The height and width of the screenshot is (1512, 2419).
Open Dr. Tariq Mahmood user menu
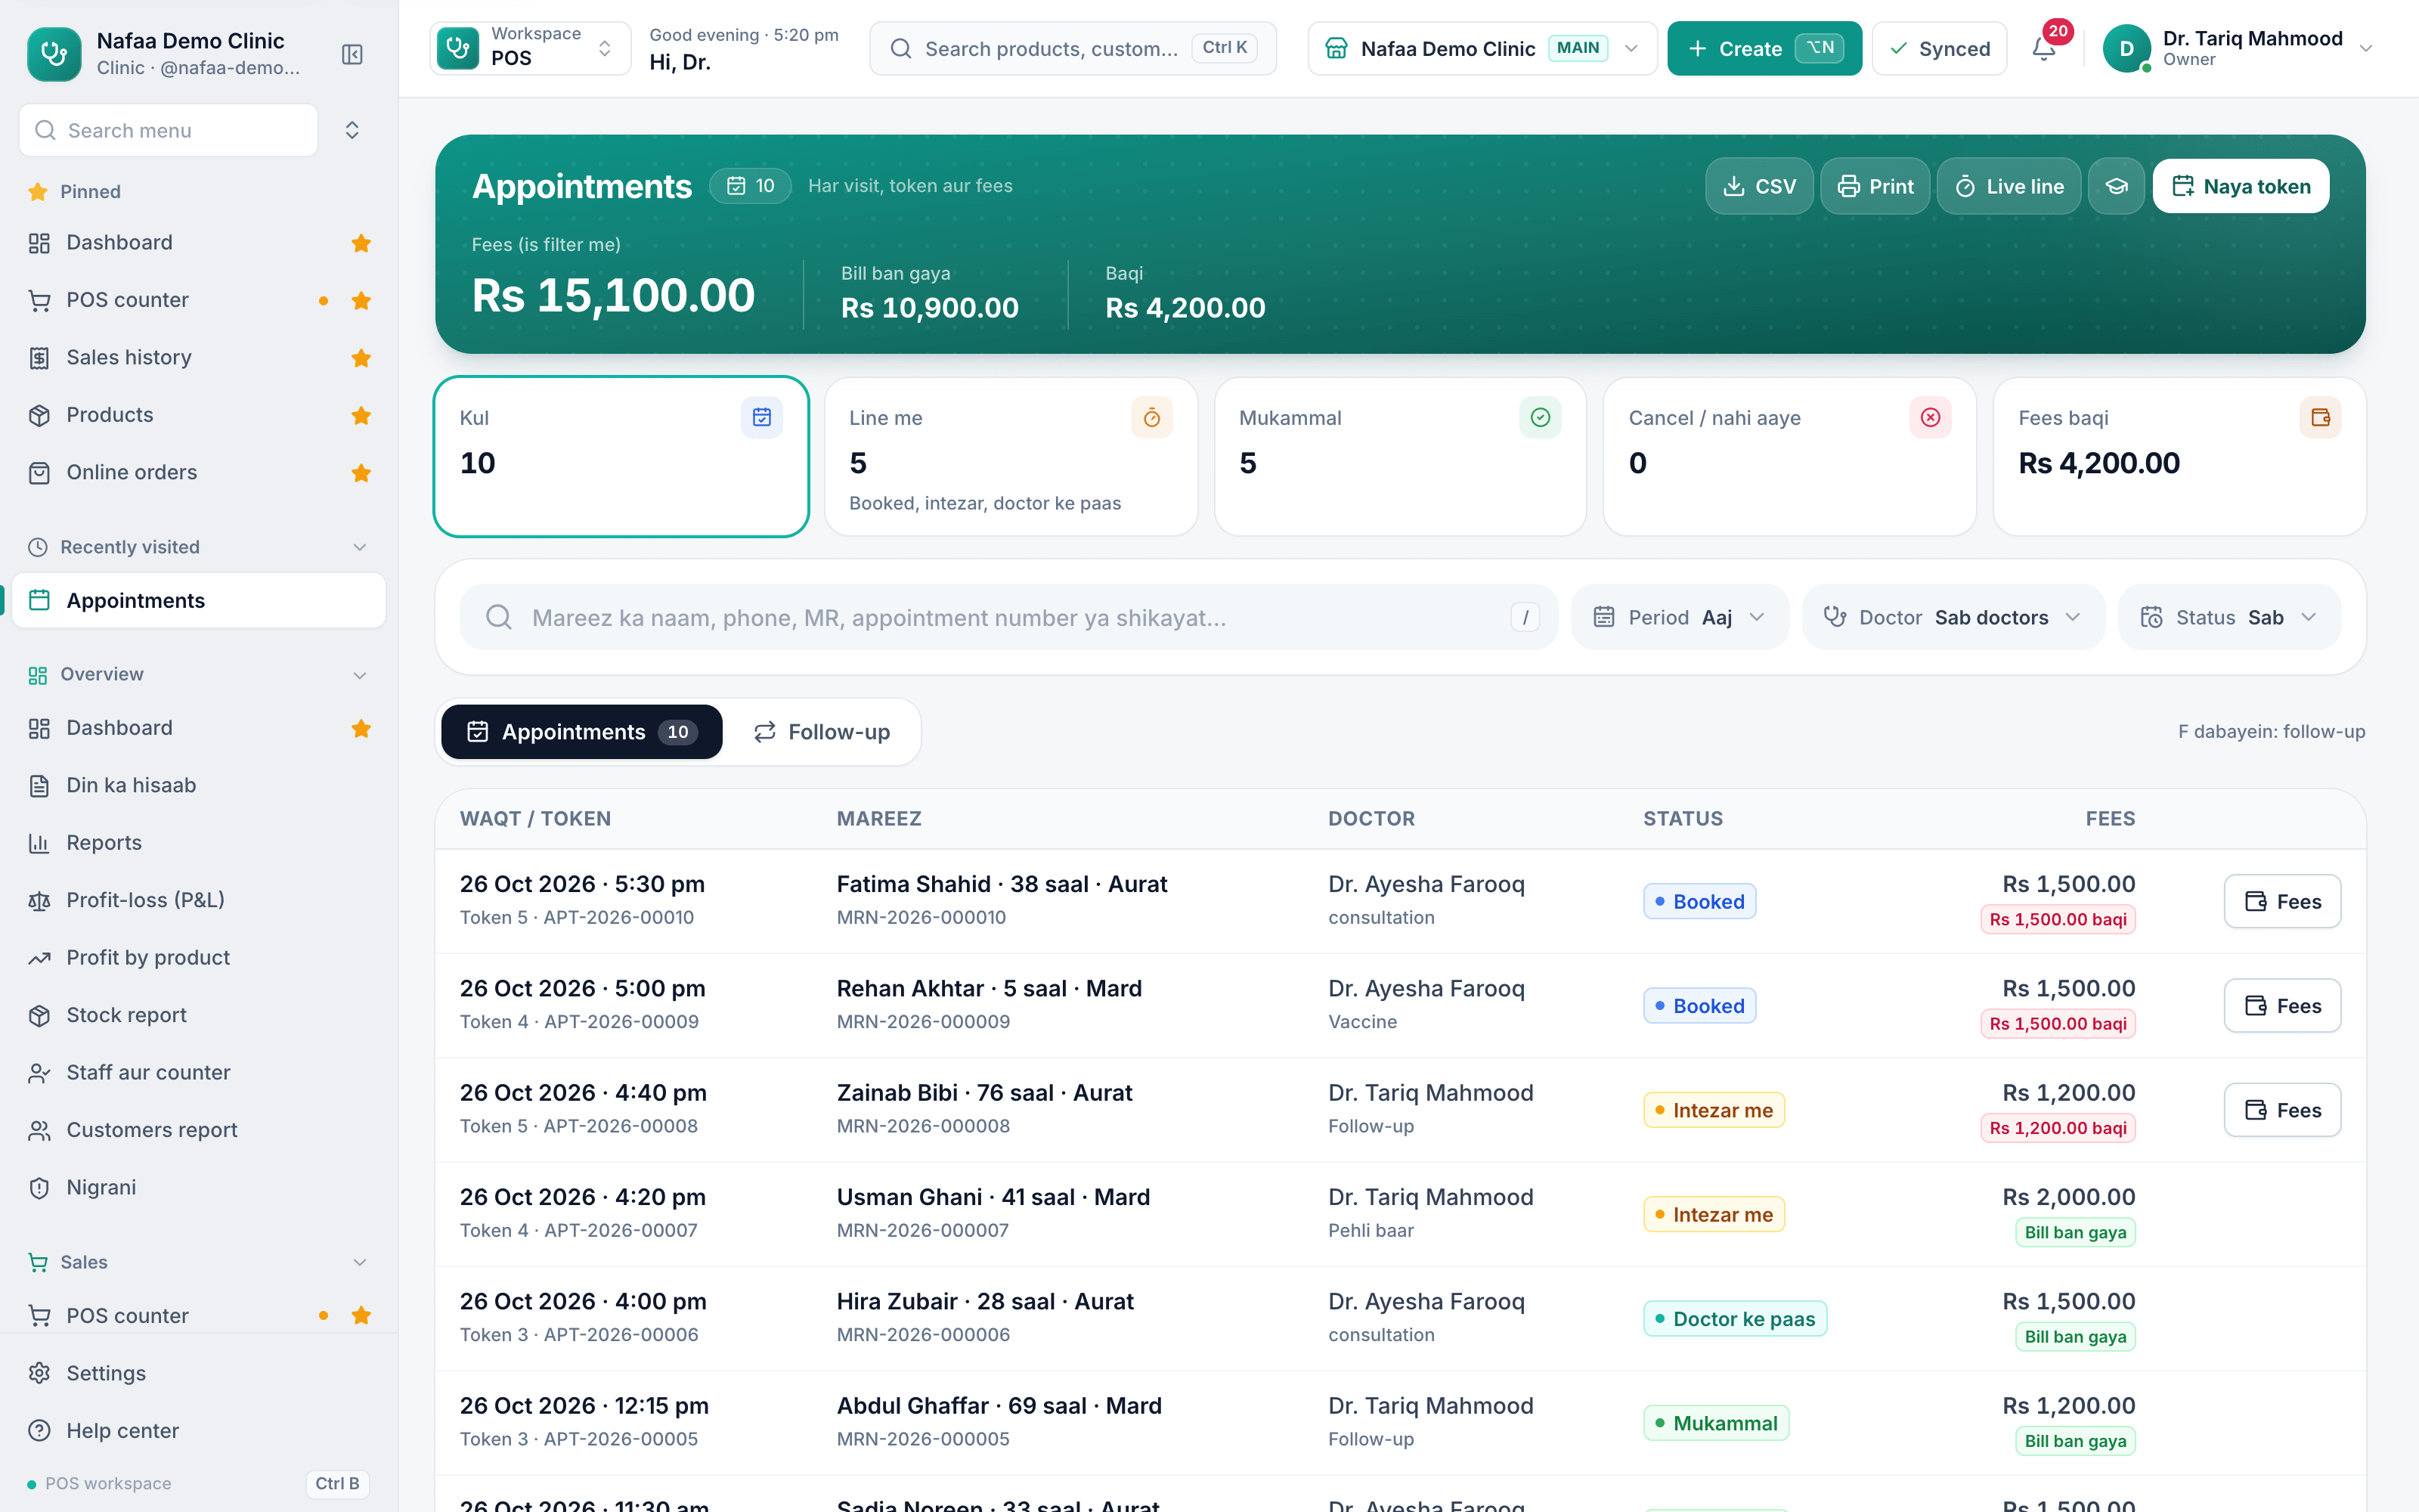tap(2237, 48)
